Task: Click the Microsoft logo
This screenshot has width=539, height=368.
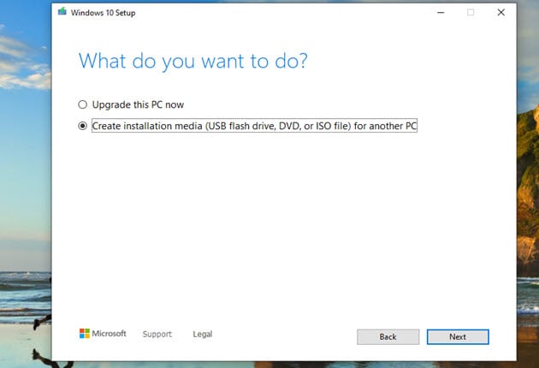Action: 103,333
